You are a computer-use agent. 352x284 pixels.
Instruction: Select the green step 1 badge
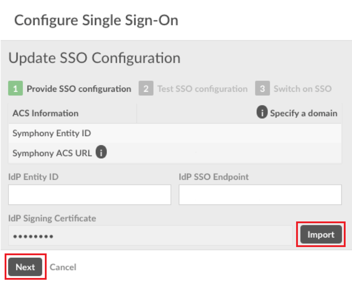coord(15,89)
